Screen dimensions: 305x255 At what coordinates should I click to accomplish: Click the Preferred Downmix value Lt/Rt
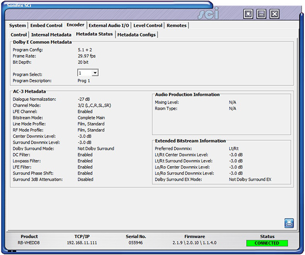234,148
